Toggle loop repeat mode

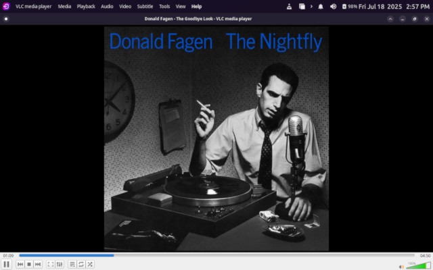(81, 264)
